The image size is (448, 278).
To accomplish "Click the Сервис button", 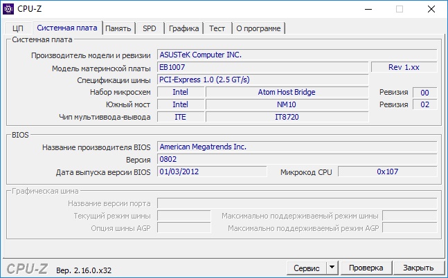I will 307,268.
